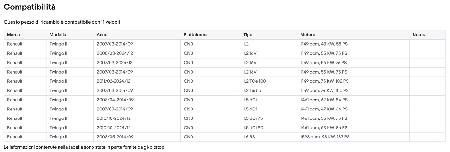450x152 pixels.
Task: Select the 1149 ccm, 43 KW engine cell
Action: coord(324,44)
